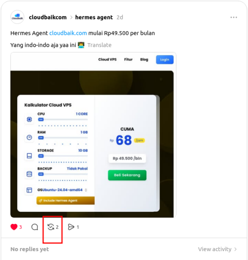Click the STORAGE slider handle
This screenshot has height=260, width=248.
tap(41, 156)
